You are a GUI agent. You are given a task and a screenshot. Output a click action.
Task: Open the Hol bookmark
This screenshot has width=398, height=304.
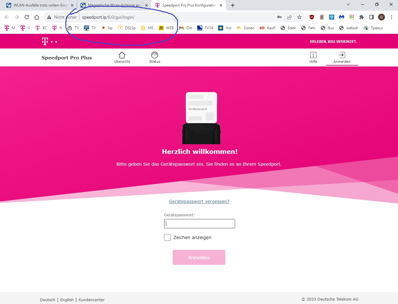[x=225, y=28]
